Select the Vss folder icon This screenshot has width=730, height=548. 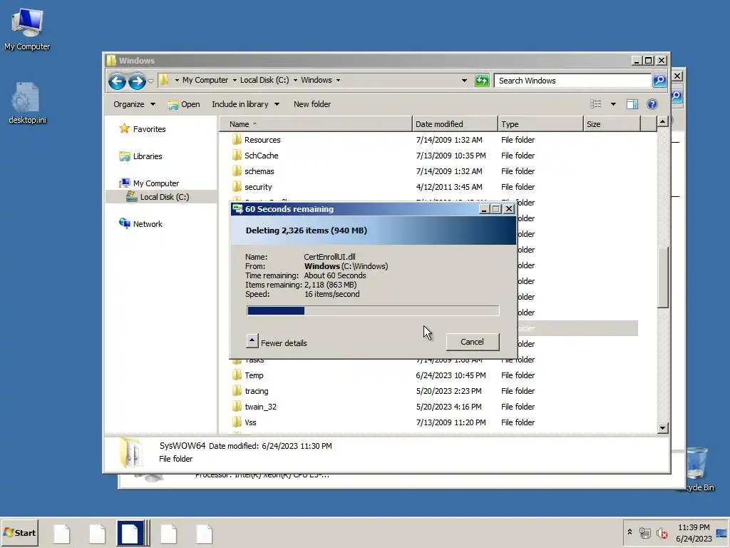click(237, 422)
